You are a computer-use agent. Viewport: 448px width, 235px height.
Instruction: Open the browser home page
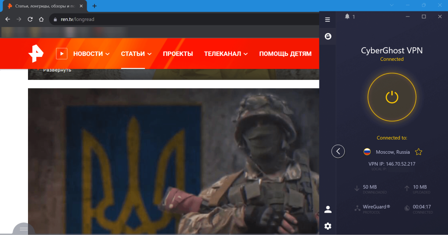(41, 19)
